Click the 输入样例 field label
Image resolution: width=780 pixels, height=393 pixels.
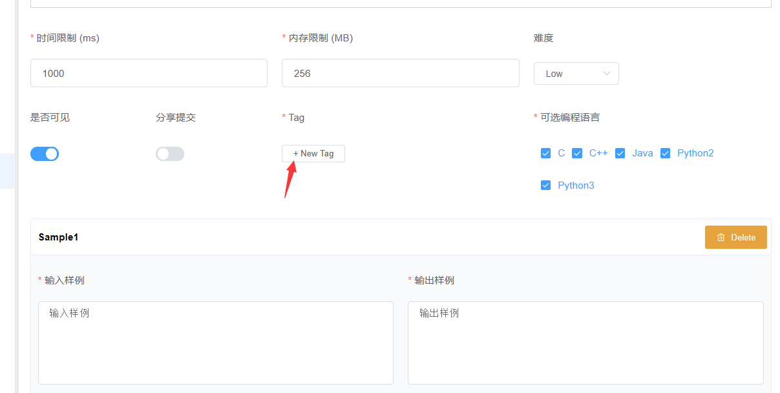coord(64,281)
